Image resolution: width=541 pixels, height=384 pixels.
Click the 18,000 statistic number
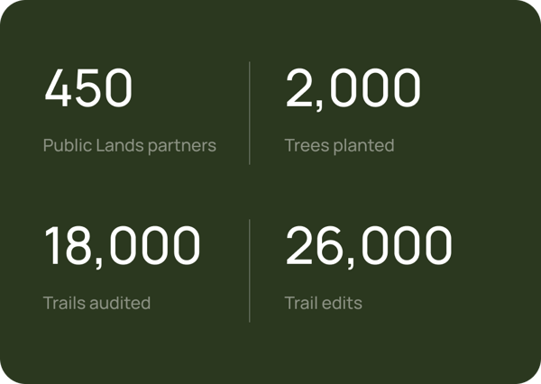(x=122, y=247)
